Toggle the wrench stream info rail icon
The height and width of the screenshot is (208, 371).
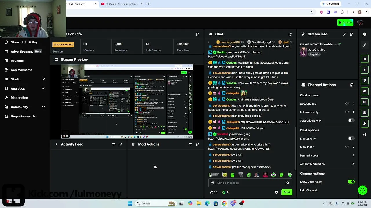pyautogui.click(x=365, y=124)
